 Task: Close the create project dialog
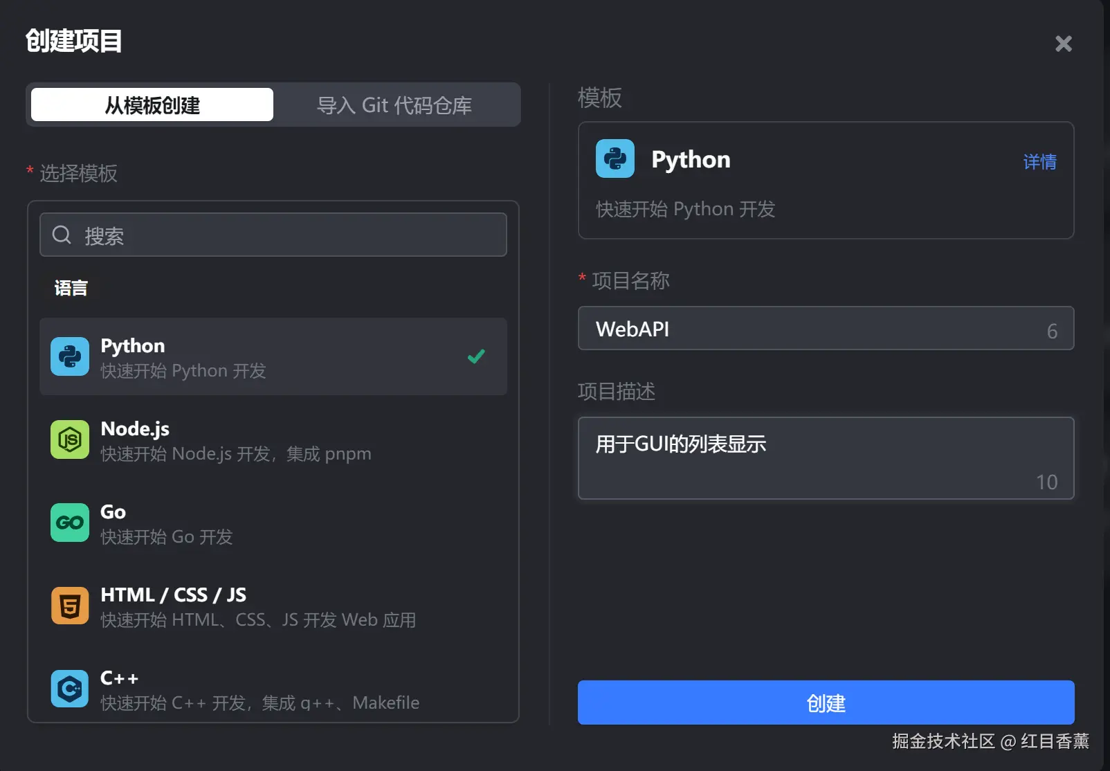pyautogui.click(x=1063, y=44)
